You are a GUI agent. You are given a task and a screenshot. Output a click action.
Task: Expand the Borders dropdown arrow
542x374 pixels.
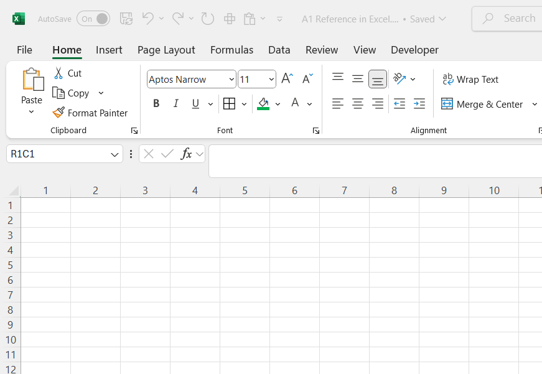(244, 104)
